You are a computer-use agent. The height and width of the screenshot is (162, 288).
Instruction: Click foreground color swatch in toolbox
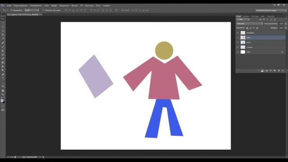[x=2, y=101]
